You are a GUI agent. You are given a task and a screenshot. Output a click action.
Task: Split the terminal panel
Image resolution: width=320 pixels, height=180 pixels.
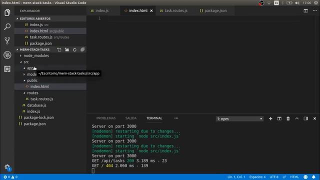click(279, 118)
